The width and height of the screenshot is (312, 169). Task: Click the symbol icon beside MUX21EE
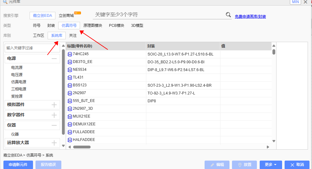[69, 117]
